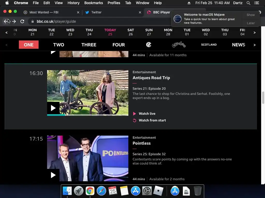Select TUE 01 in the date strip
The width and height of the screenshot is (265, 198).
point(187,32)
